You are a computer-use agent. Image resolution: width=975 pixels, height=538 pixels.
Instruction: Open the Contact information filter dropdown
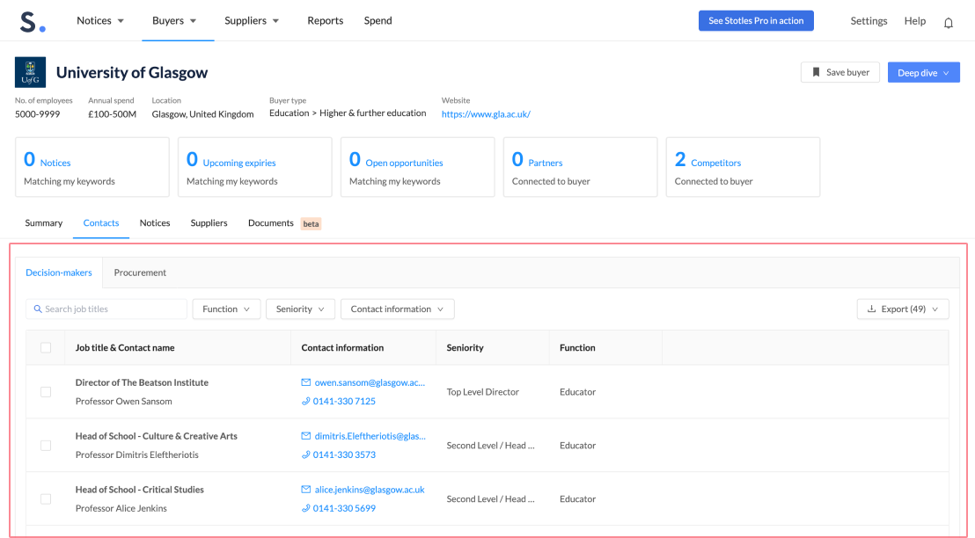pos(398,309)
